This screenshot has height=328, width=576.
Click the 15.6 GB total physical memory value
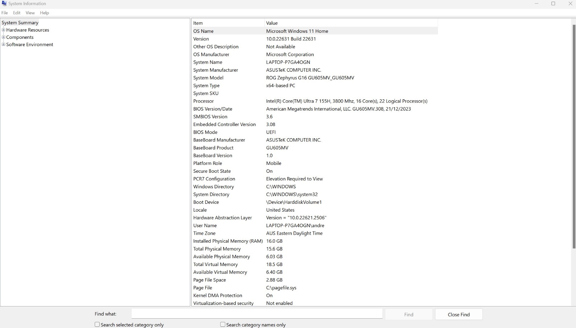click(274, 249)
